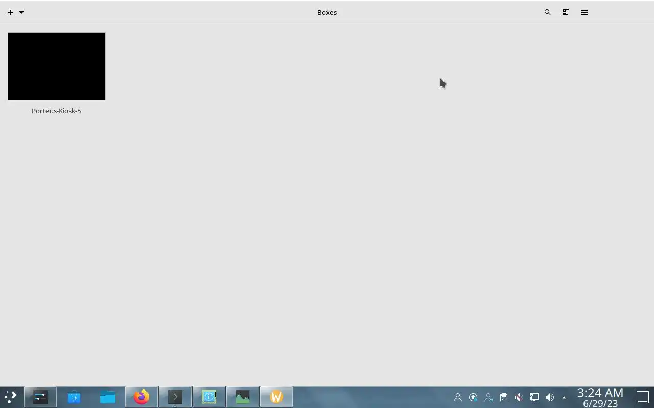Open the KDE application launcher
The image size is (654, 408).
(11, 397)
